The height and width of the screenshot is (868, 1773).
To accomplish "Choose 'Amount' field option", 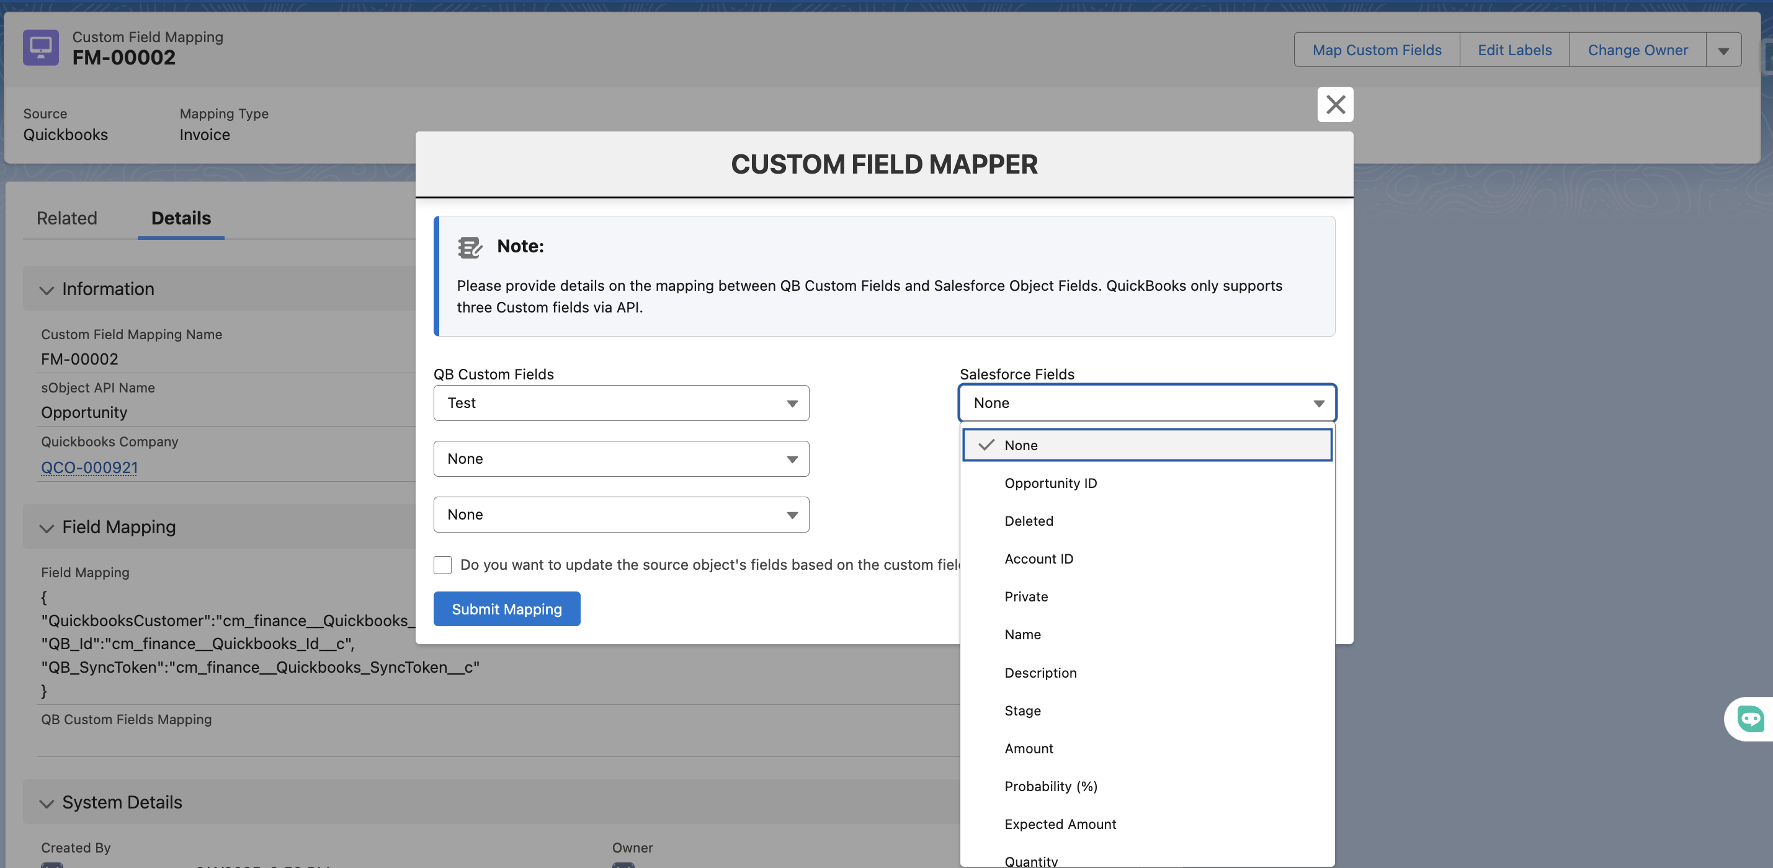I will pyautogui.click(x=1147, y=748).
